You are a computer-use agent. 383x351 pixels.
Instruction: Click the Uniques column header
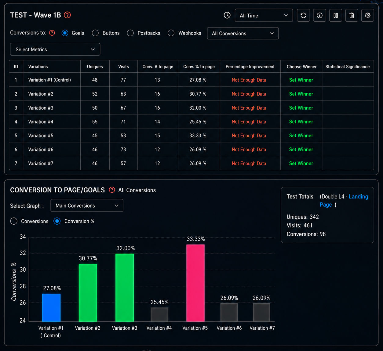(95, 67)
